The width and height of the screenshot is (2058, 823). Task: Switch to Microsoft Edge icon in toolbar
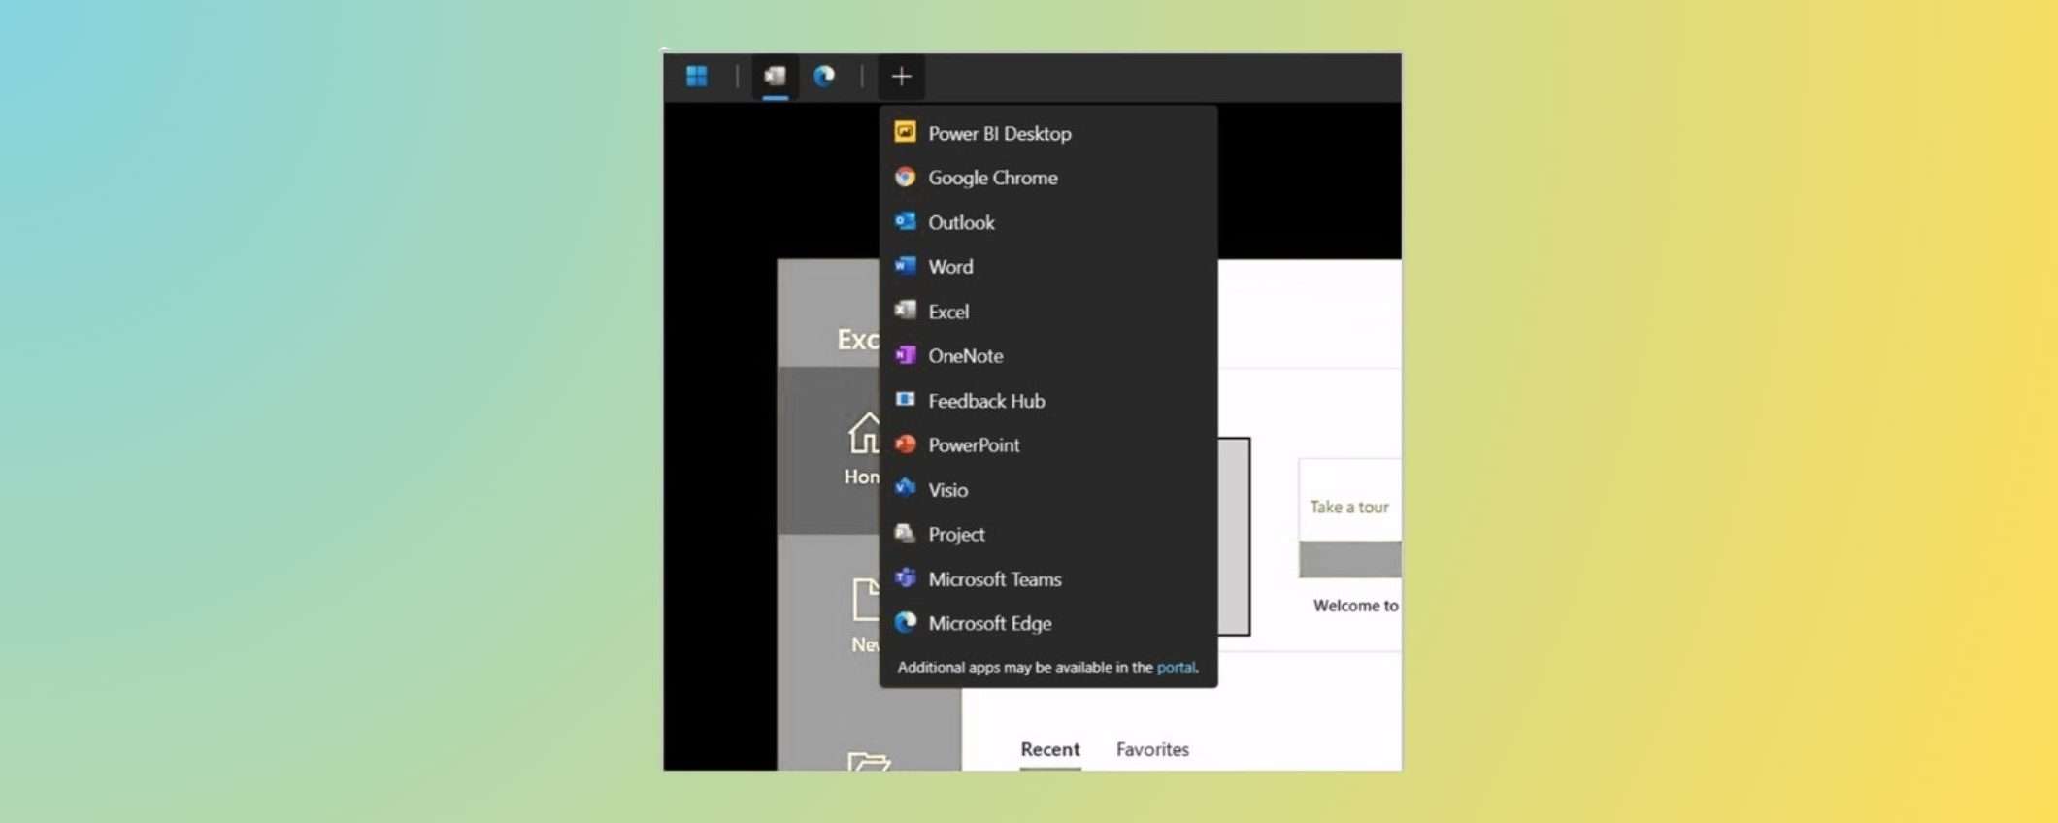click(824, 77)
